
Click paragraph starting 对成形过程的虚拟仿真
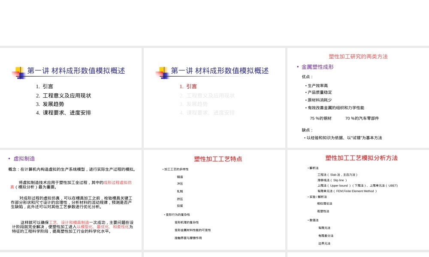click(71, 202)
